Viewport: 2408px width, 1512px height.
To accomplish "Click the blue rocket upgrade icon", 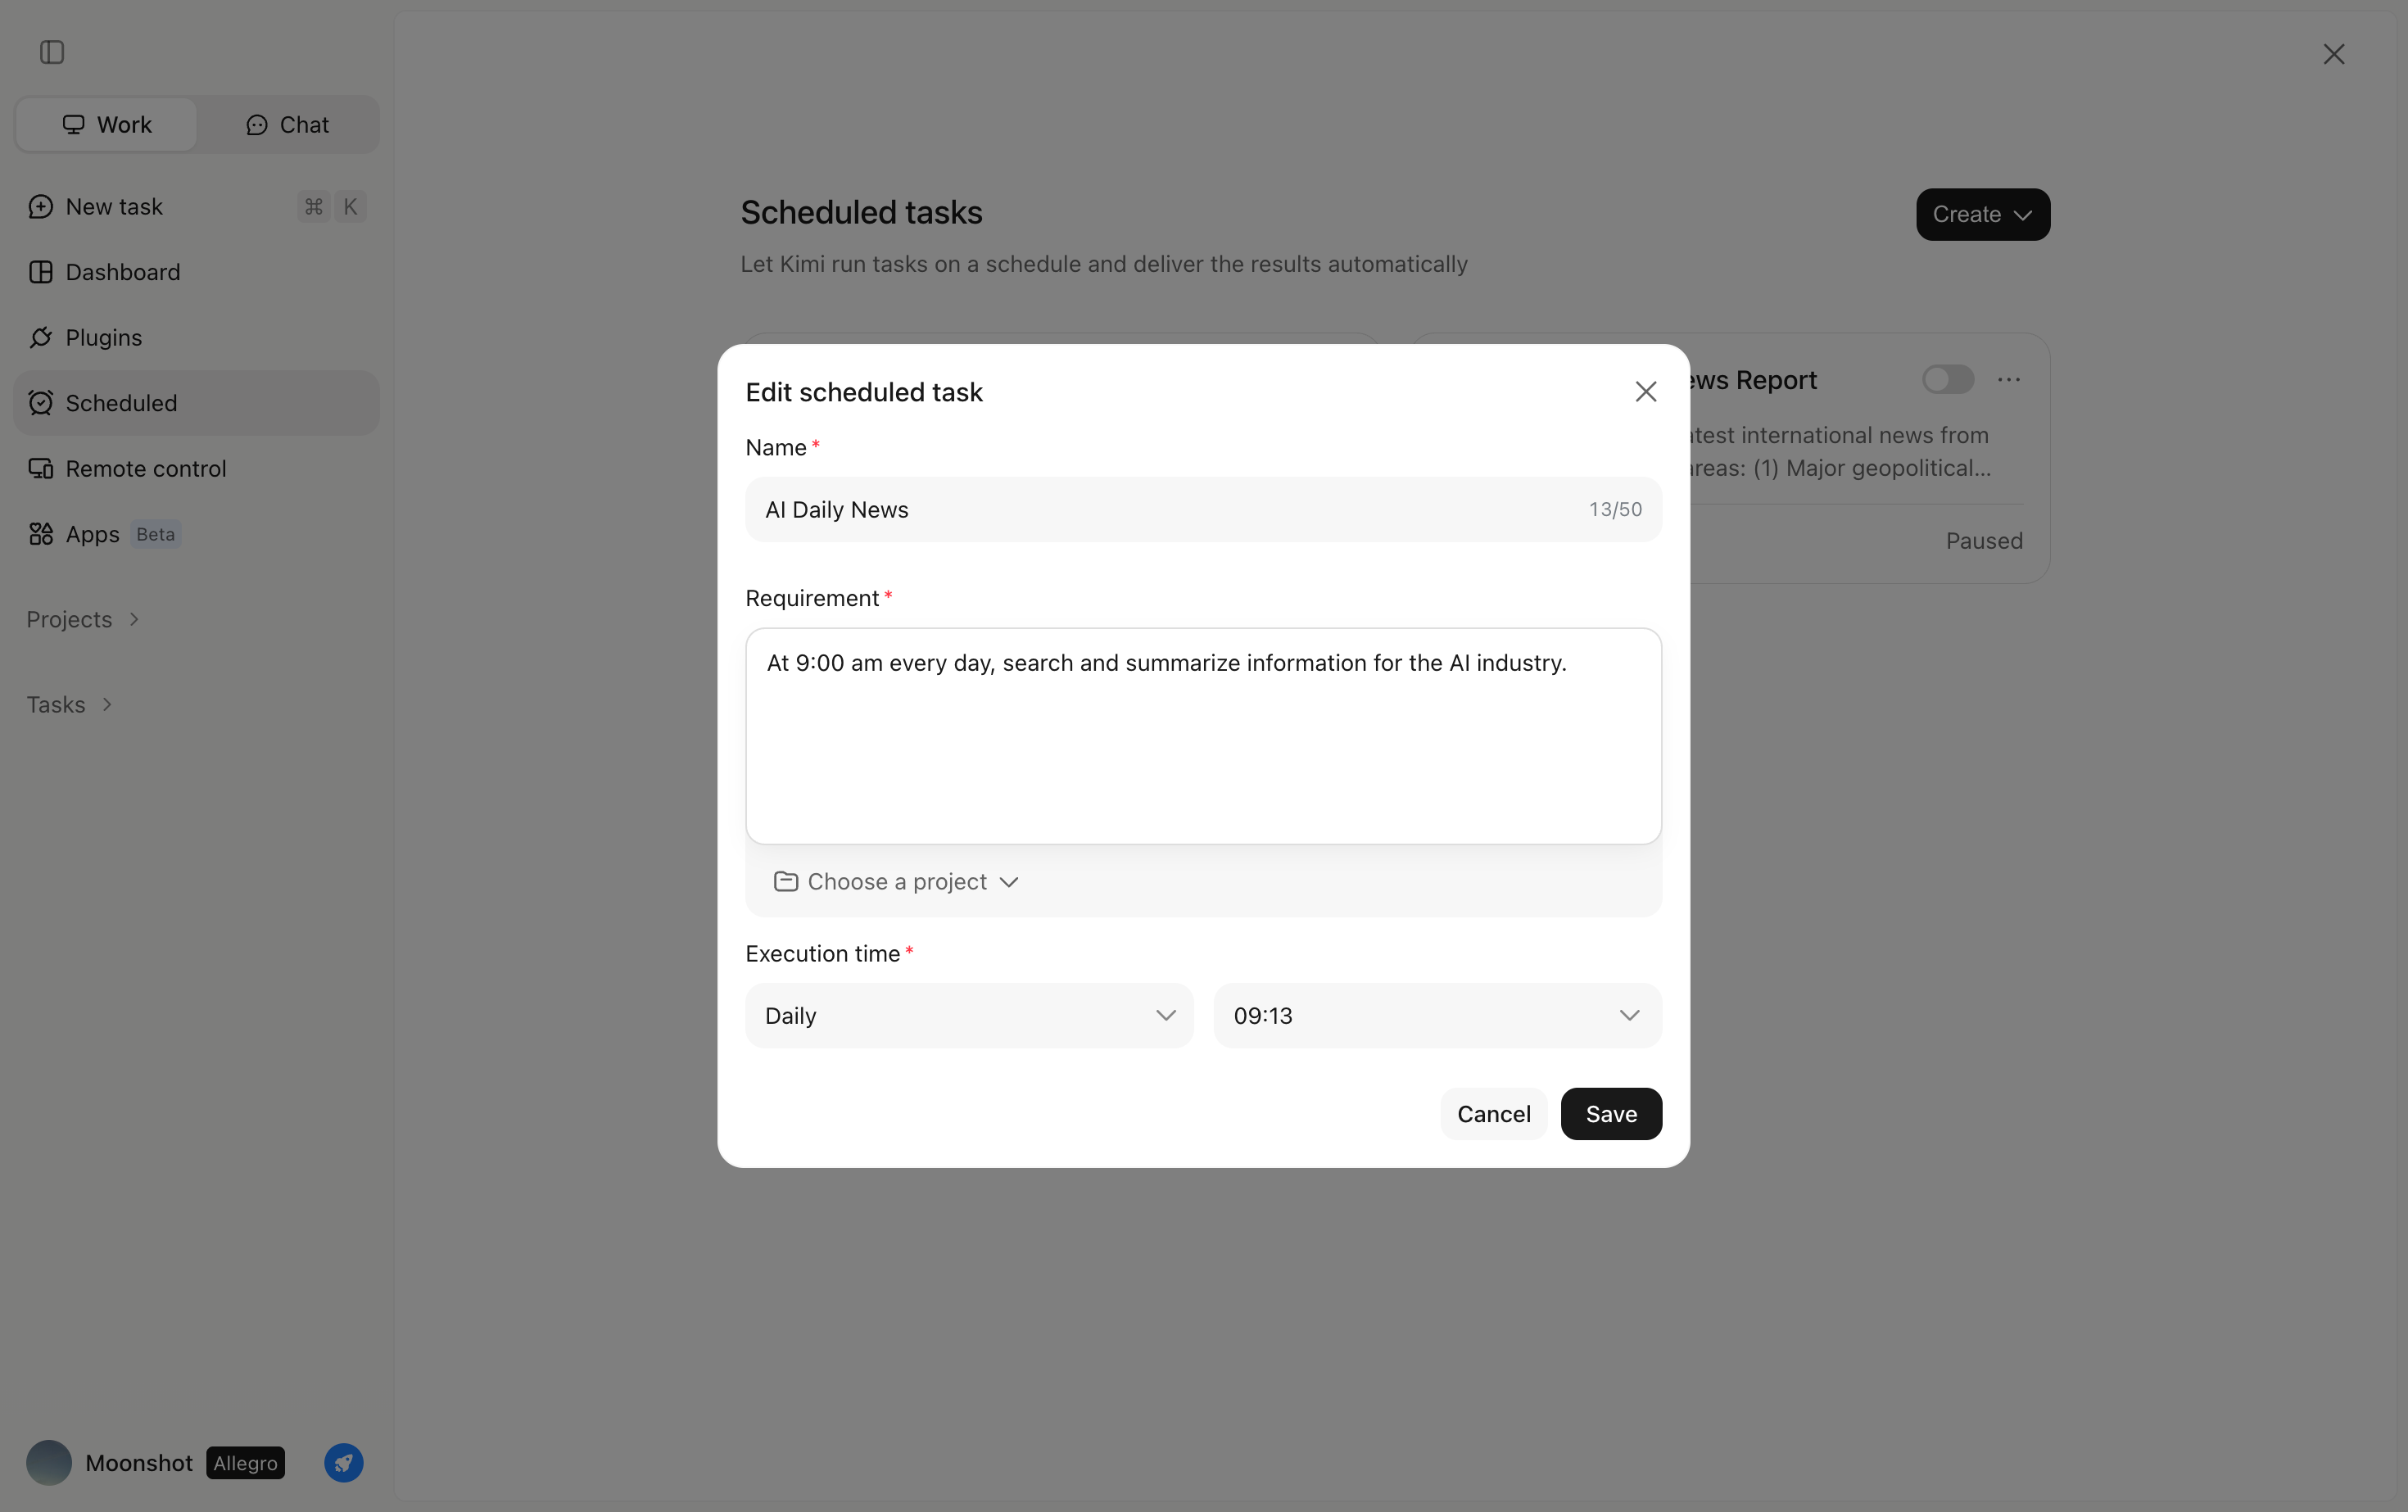I will 344,1463.
